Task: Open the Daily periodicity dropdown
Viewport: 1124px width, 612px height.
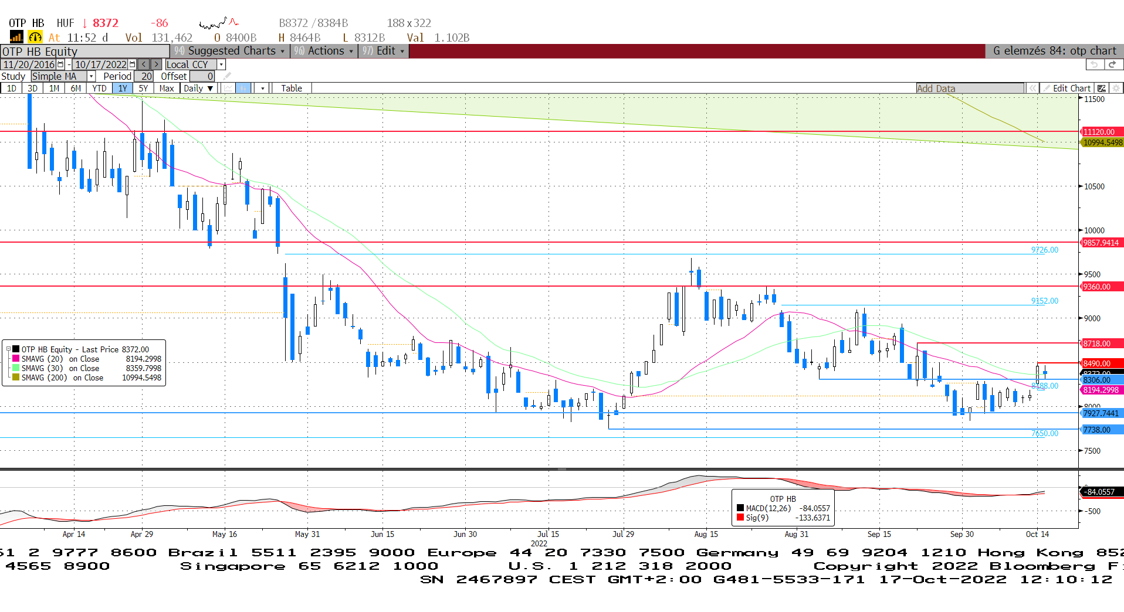Action: (x=198, y=89)
